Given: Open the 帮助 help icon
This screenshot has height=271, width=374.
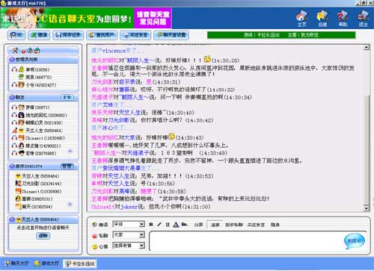Looking at the screenshot, I should tap(343, 18).
